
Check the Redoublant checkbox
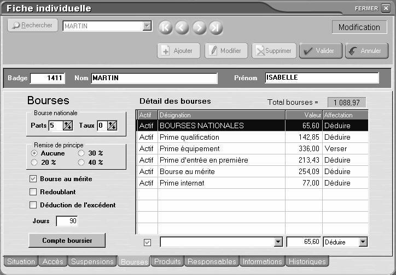(33, 192)
